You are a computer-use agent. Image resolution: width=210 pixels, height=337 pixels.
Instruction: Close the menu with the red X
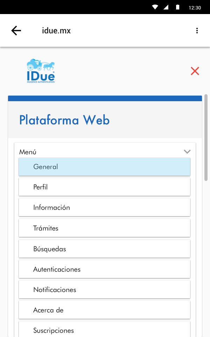click(195, 71)
